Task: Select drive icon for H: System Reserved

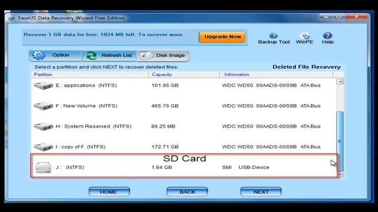Action: (43, 126)
